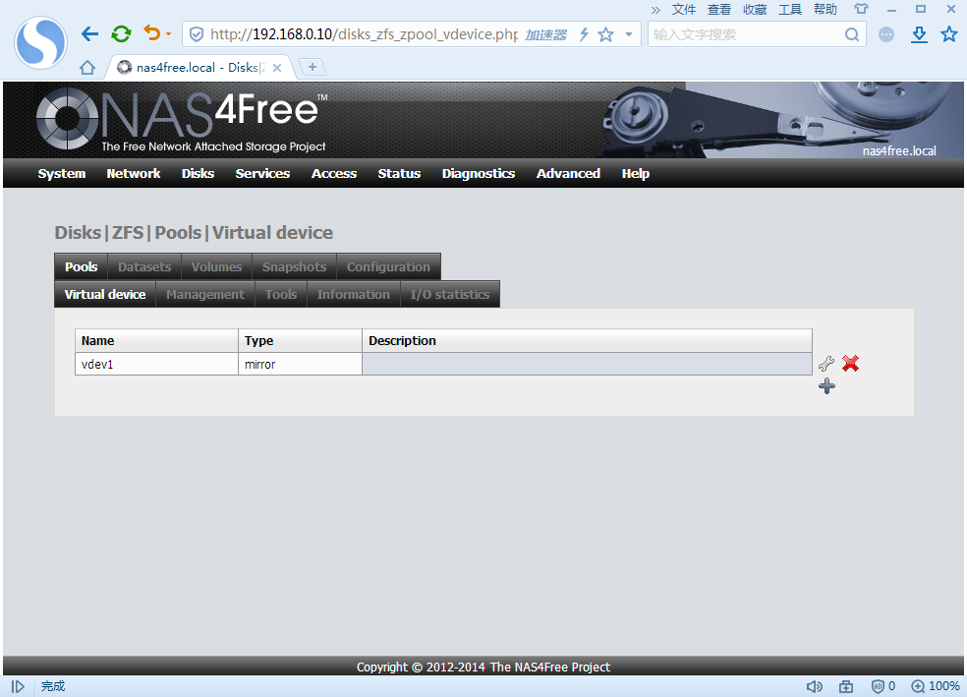
Task: Click the search magnifier icon
Action: 852,34
